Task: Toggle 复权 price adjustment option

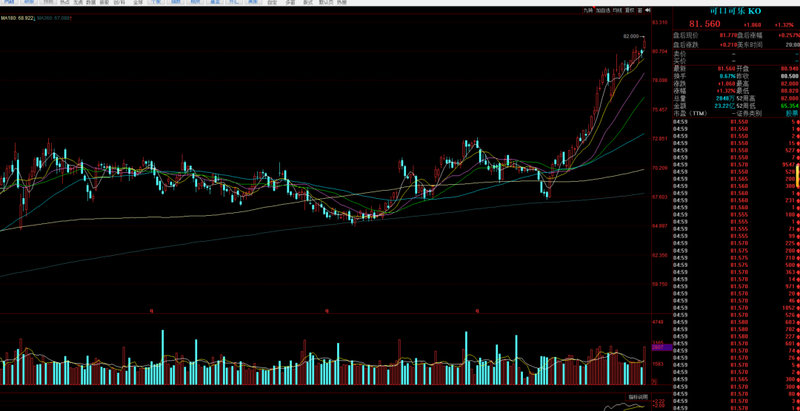Action: point(630,10)
